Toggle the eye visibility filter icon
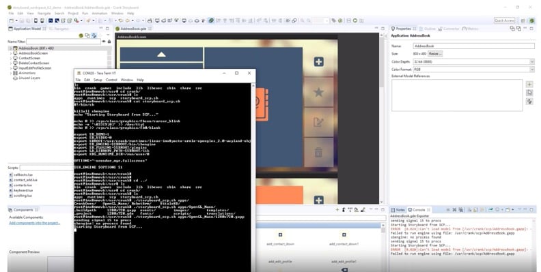Image resolution: width=541 pixels, height=272 pixels. [x=104, y=42]
